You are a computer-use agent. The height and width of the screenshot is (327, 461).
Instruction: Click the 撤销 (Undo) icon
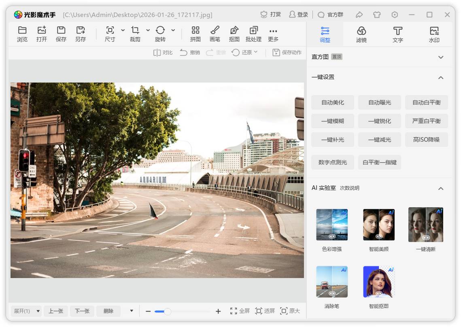[184, 52]
